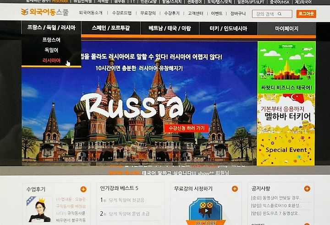Open notice [알림] 윈도우즈 7 동영상오
330x225 pixels.
(x=275, y=213)
